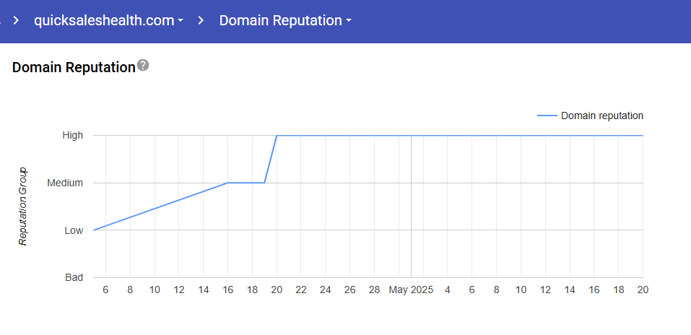Viewport: 691px width, 335px height.
Task: Click chart line where it first reaches Medium
Action: [228, 183]
